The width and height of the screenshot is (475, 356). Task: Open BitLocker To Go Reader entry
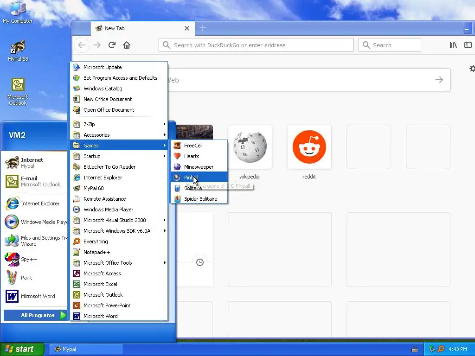pyautogui.click(x=119, y=167)
